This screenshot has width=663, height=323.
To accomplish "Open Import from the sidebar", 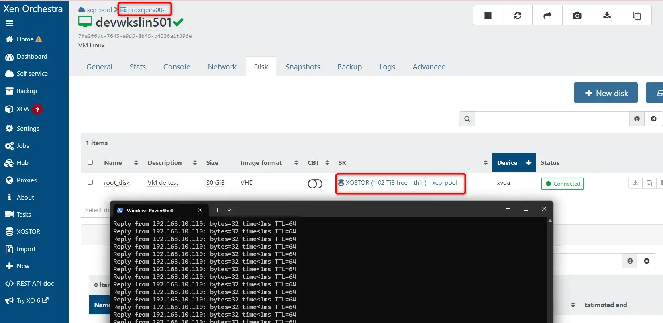I will coord(21,249).
